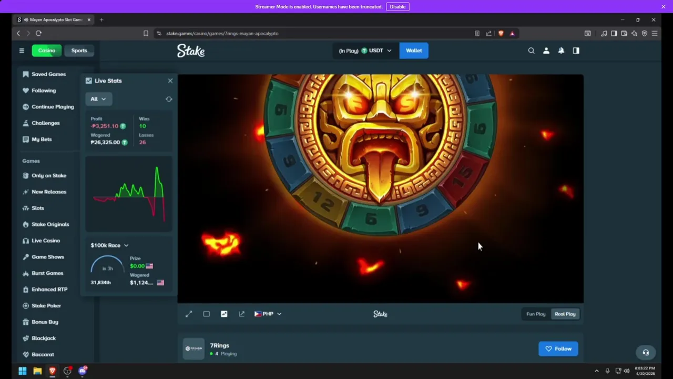Click the Brave Rewards triangle icon

[x=512, y=33]
